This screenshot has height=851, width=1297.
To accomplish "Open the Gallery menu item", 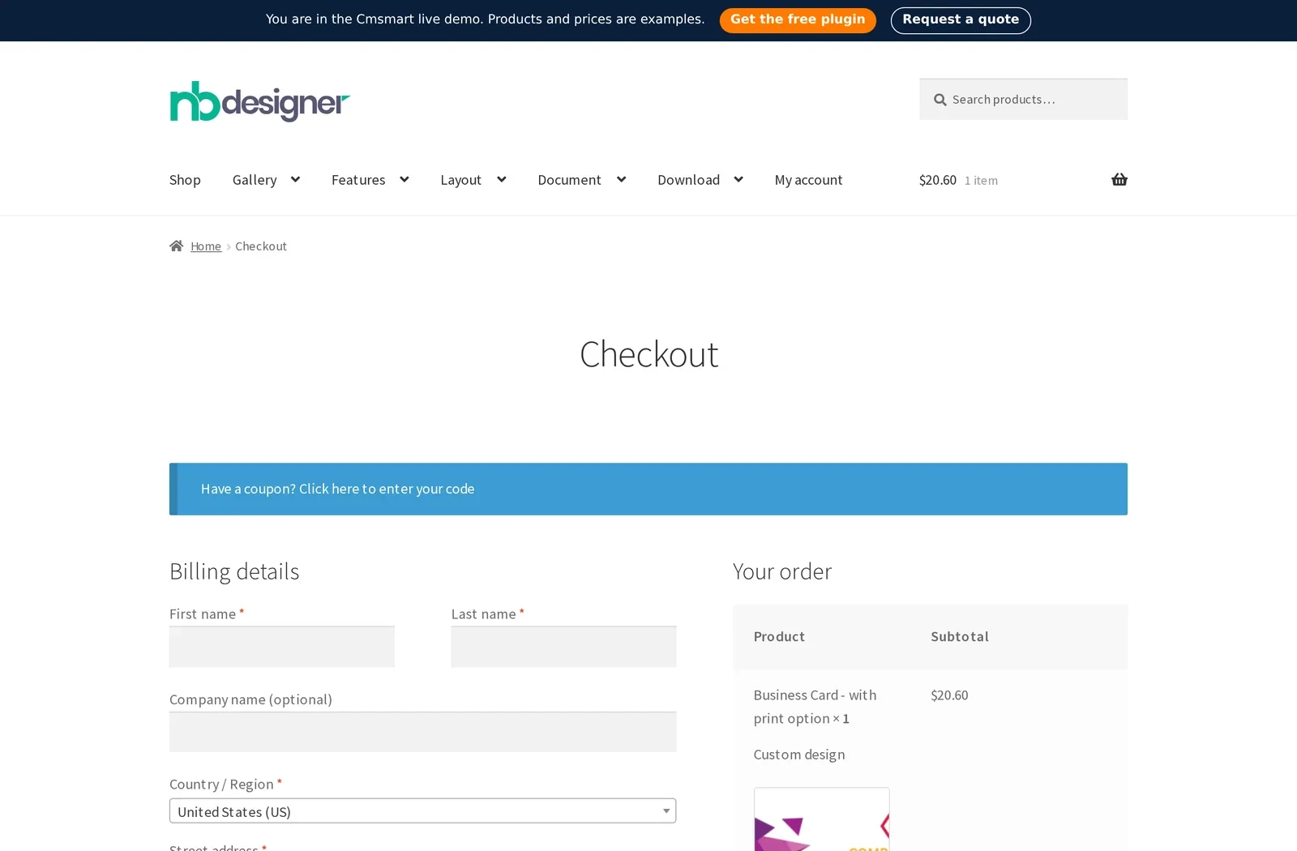I will 255,180.
